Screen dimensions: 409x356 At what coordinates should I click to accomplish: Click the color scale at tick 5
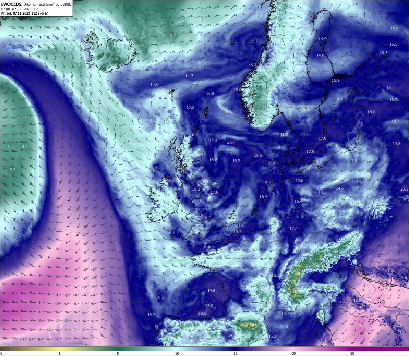coord(118,353)
